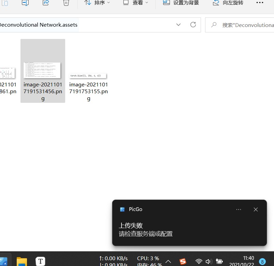Click the rename icon in toolbar
This screenshot has width=274, height=266.
tap(25, 3)
